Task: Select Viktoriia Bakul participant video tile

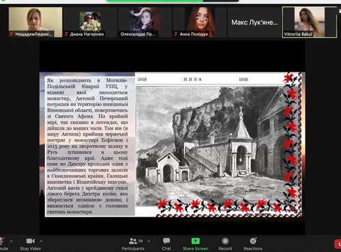Action: (310, 22)
